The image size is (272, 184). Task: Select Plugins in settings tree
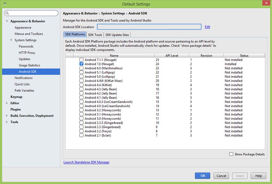[16, 109]
